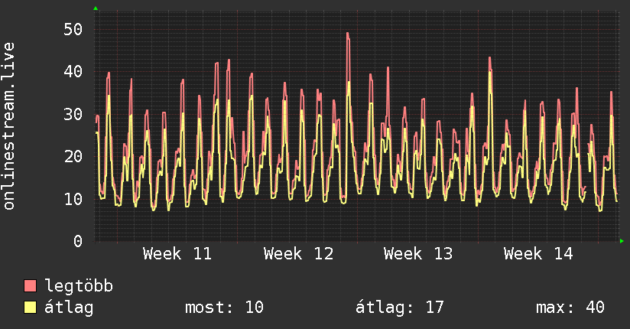Click the y-axis value 0
The height and width of the screenshot is (329, 630).
coord(78,241)
